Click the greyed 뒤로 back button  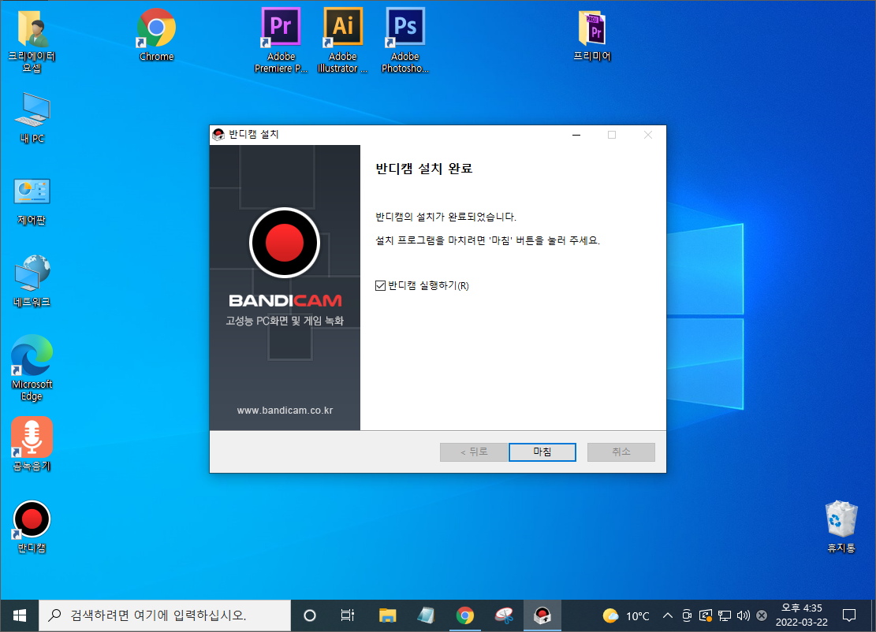474,452
